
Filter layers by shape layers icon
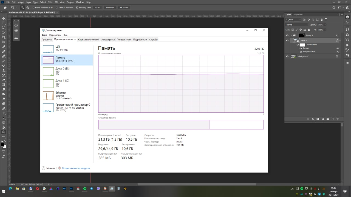(318, 20)
